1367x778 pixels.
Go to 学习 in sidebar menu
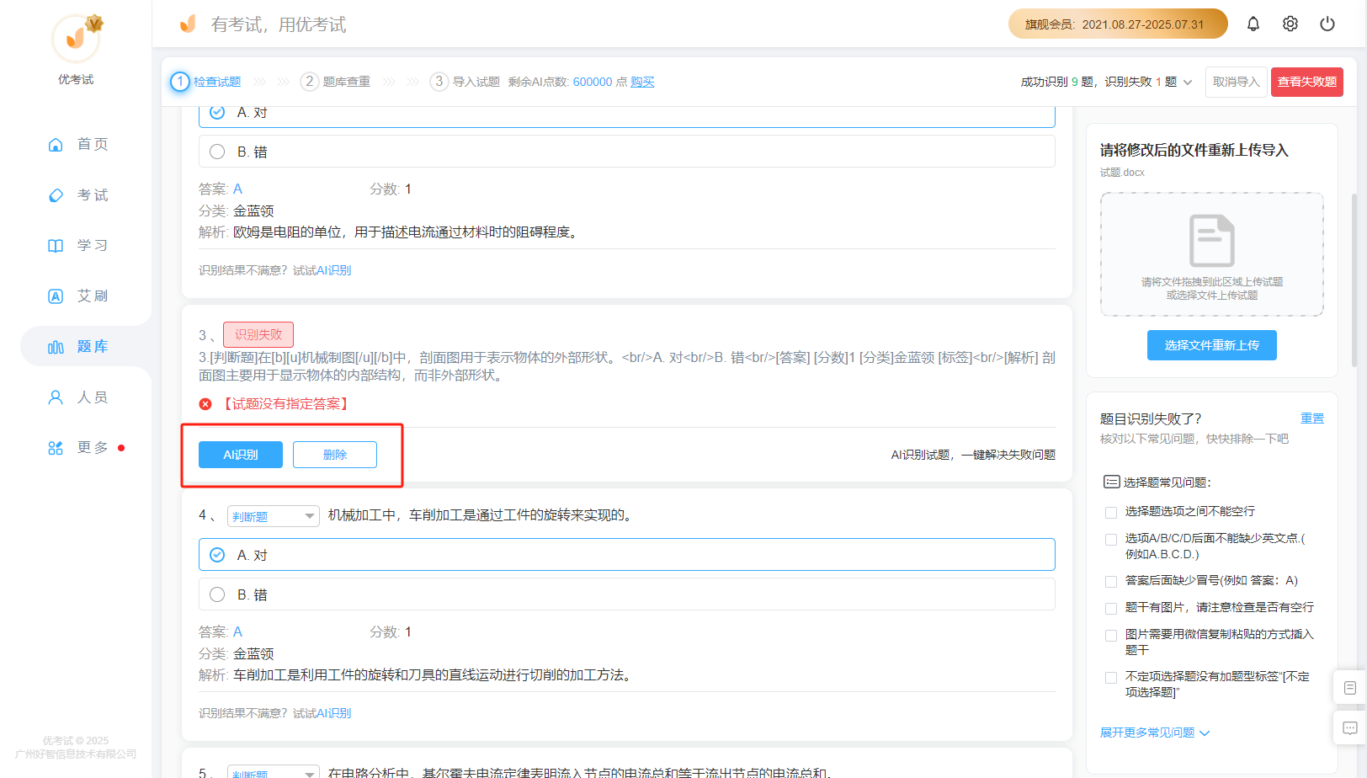coord(93,246)
